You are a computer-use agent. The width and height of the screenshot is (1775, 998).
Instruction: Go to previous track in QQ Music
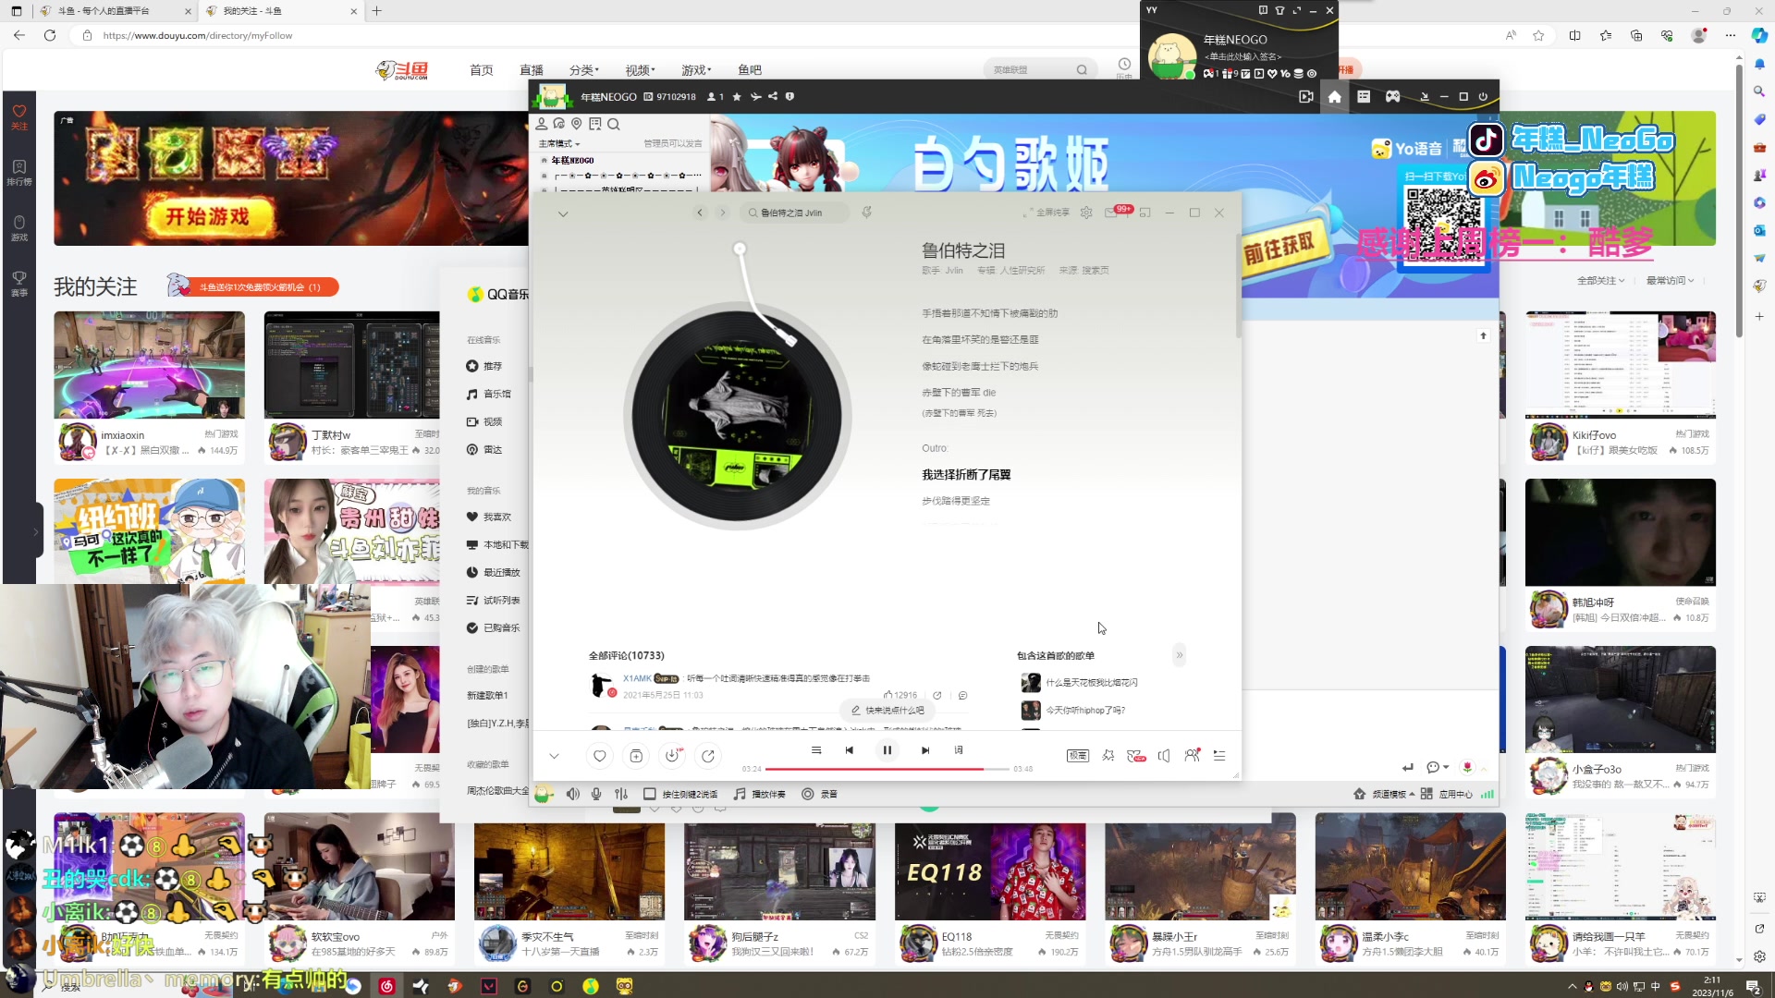[849, 750]
